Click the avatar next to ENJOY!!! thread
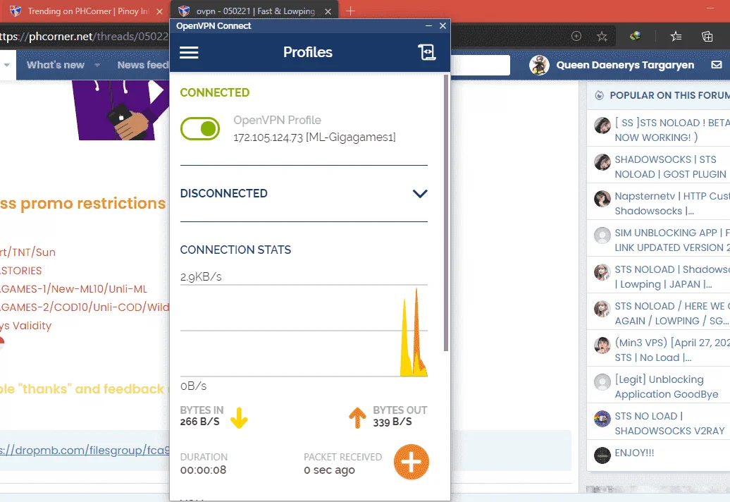The image size is (730, 502). (x=602, y=455)
